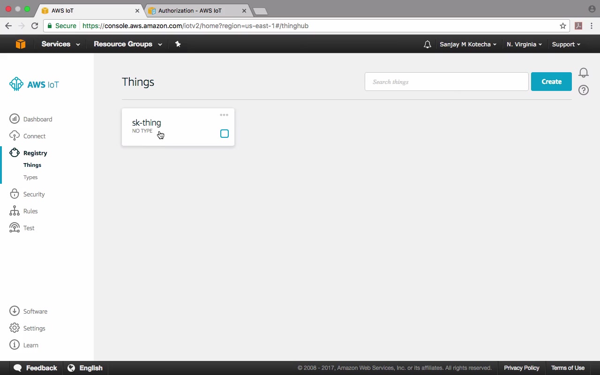Reload the page in the browser

(x=35, y=26)
